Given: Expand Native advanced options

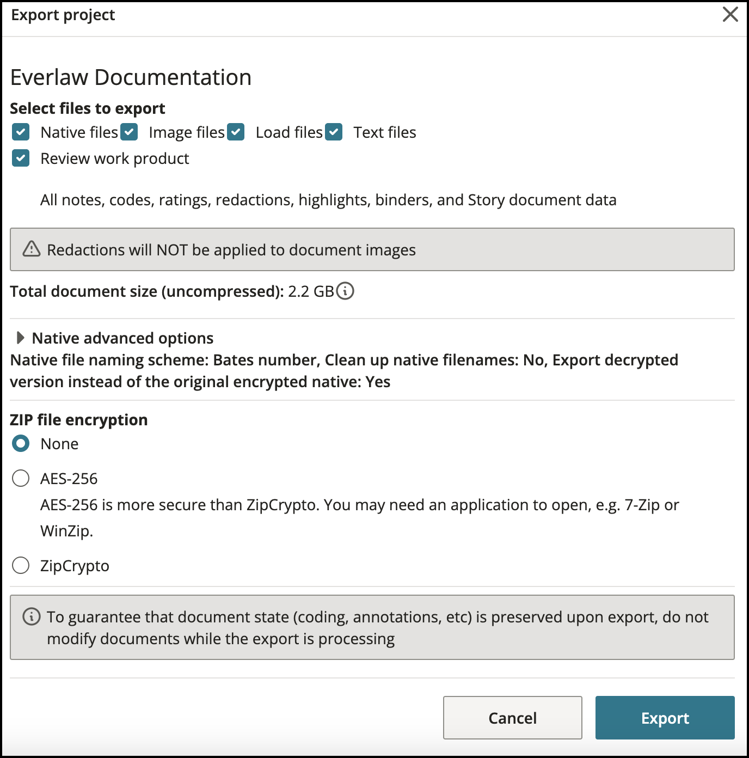Looking at the screenshot, I should click(x=21, y=338).
